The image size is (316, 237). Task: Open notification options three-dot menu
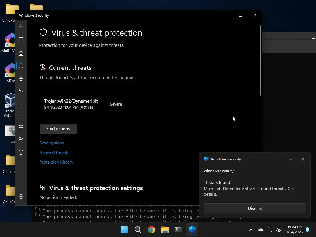tap(290, 159)
